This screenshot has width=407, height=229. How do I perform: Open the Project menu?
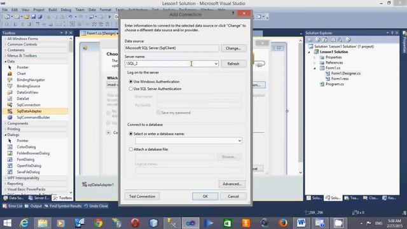point(39,10)
